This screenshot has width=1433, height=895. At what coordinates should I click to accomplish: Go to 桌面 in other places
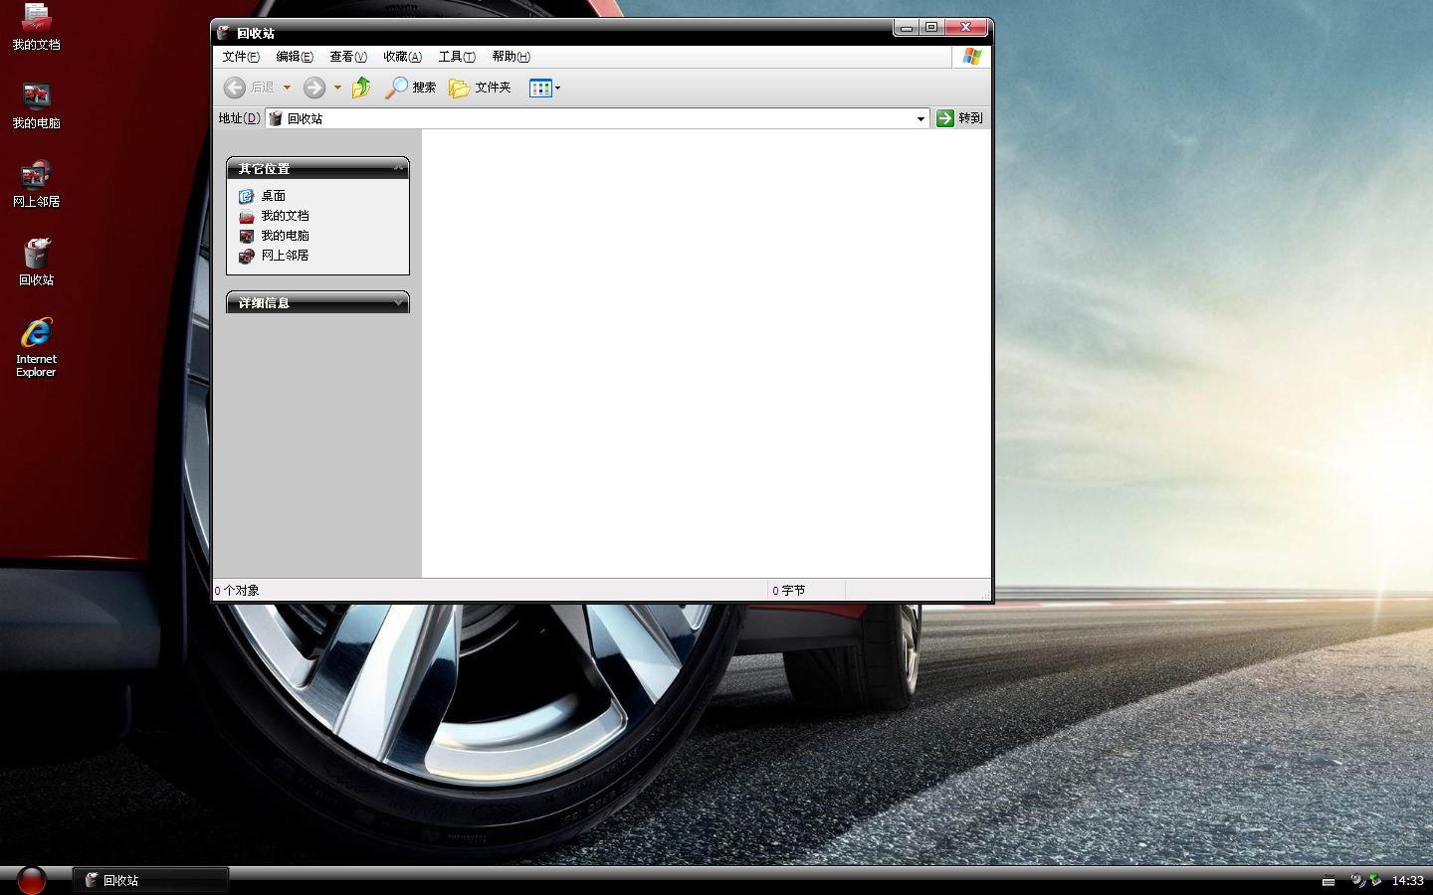tap(263, 196)
